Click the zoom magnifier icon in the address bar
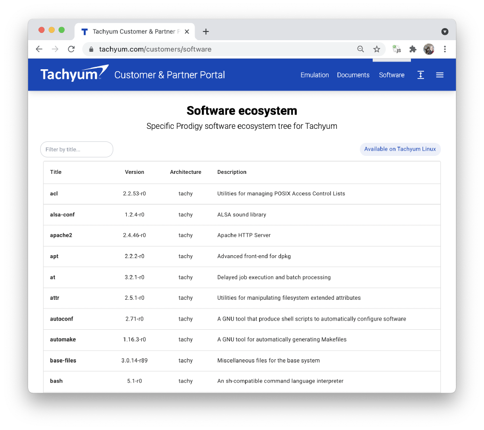 click(x=361, y=49)
